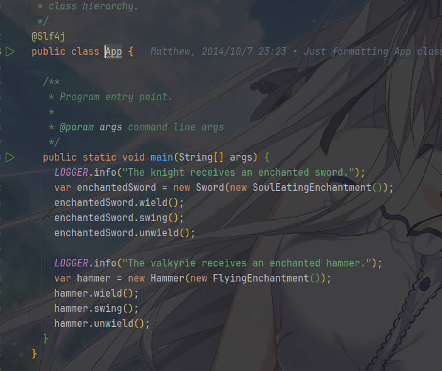Screen dimensions: 442x371
Task: Click the String type in main's parameters
Action: [196, 157]
